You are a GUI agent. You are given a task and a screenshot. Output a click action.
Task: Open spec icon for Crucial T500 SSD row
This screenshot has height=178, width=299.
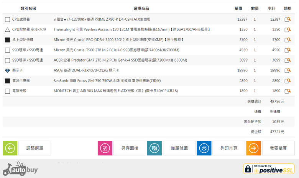(287, 50)
